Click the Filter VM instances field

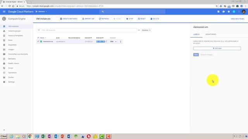(x=86, y=30)
